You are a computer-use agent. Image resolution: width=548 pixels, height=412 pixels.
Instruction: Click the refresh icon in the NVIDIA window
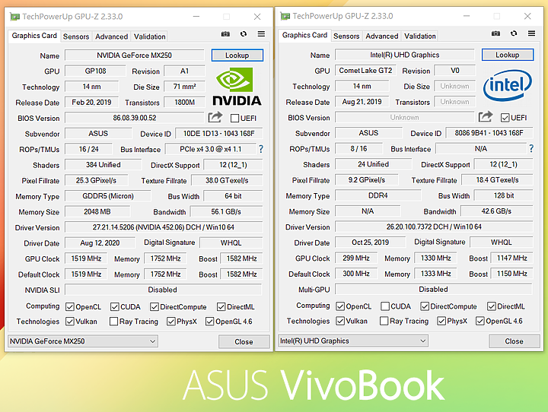[x=244, y=34]
